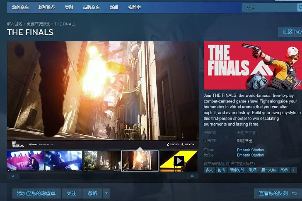
Task: Click the 破坏 destruction tag
Action: pos(253,170)
